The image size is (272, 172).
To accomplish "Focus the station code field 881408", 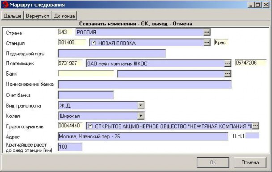I will [x=72, y=42].
